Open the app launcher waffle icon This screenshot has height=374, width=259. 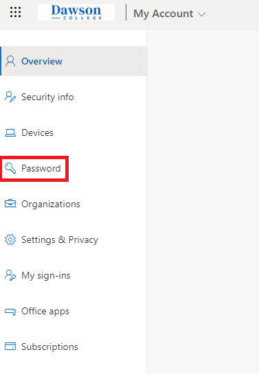[x=16, y=12]
